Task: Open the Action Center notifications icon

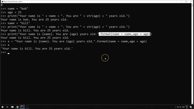Action: [x=191, y=107]
